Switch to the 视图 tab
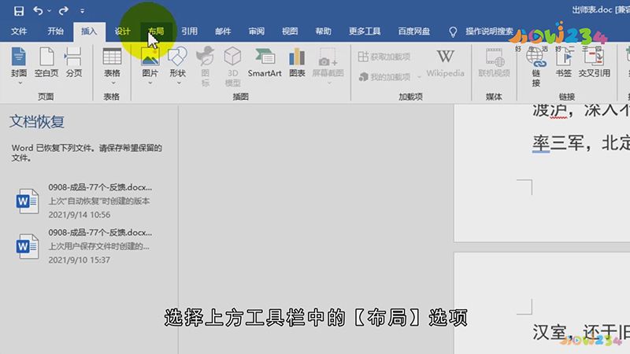 (290, 31)
